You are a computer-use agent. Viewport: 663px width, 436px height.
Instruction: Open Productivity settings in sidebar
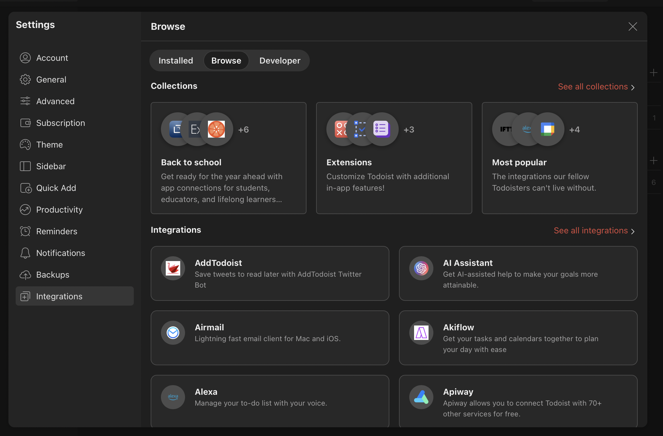[59, 210]
